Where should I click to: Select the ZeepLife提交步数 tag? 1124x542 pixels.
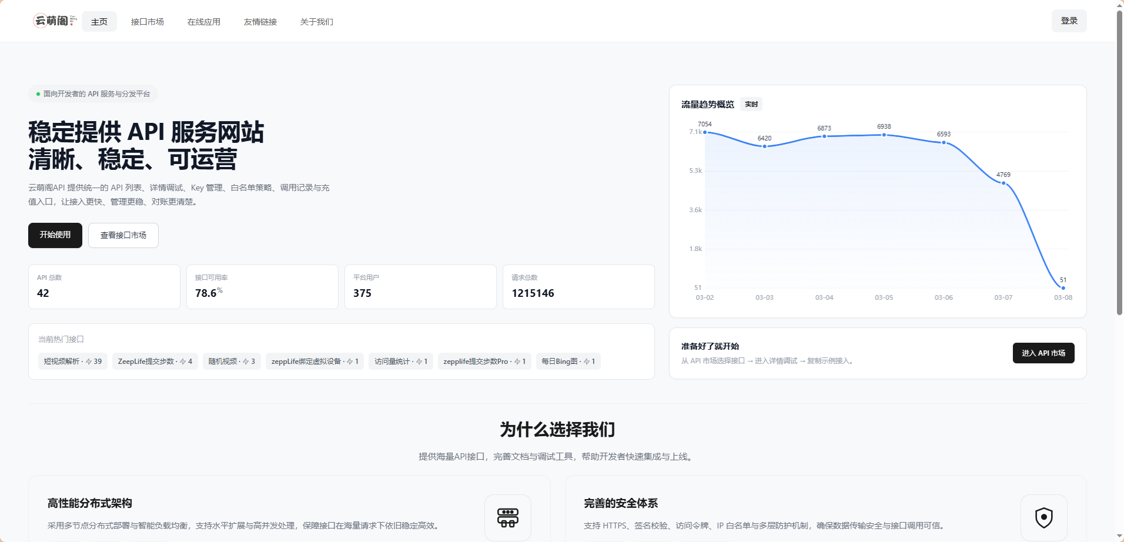click(155, 362)
